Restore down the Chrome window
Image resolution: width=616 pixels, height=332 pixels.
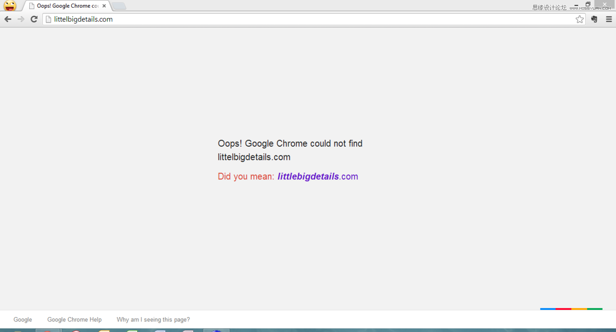(588, 4)
